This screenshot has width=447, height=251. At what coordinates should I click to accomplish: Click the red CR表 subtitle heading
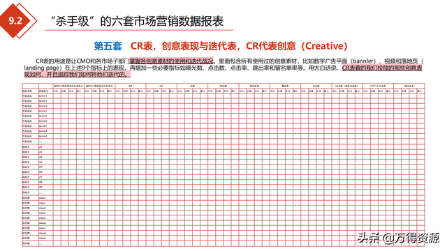[x=239, y=46]
